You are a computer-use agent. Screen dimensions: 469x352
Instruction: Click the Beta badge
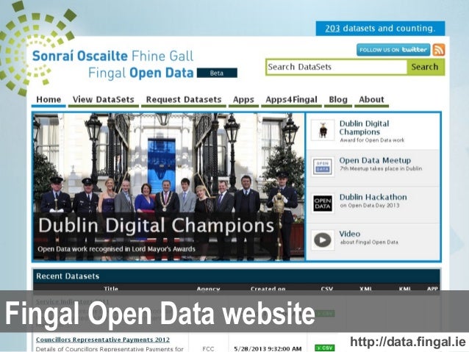coord(217,73)
